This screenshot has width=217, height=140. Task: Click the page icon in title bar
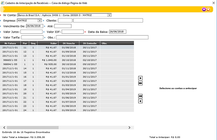(x=3, y=2)
